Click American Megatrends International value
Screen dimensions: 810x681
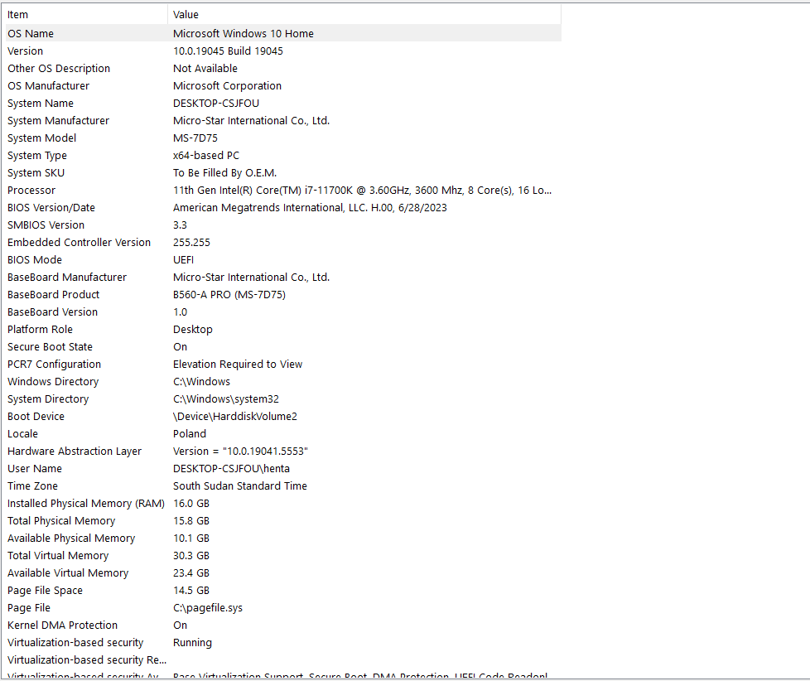click(x=310, y=208)
